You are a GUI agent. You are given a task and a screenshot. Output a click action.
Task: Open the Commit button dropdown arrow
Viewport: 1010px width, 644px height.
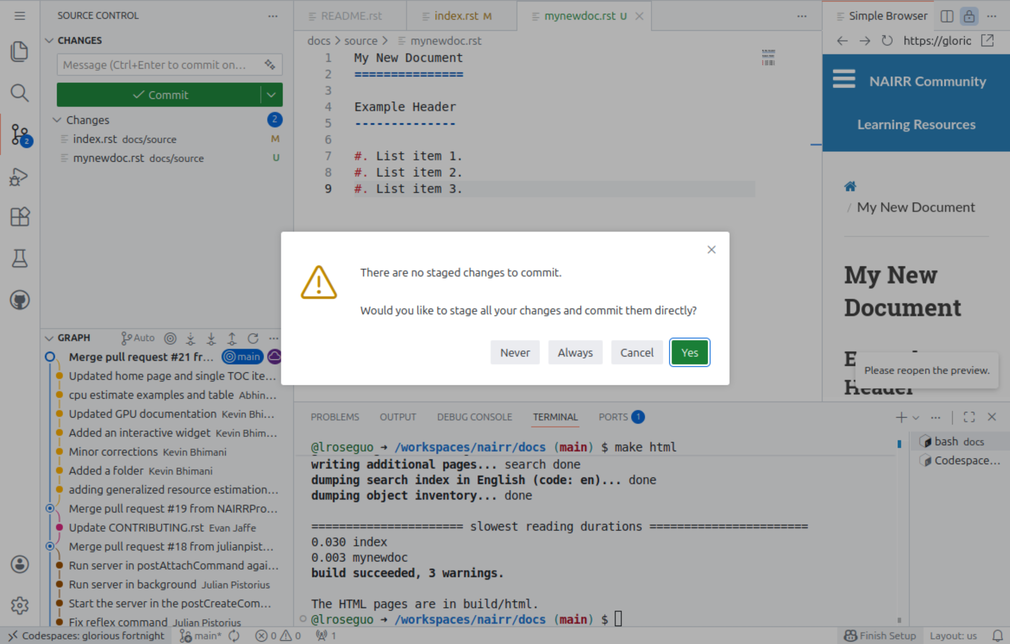point(271,95)
